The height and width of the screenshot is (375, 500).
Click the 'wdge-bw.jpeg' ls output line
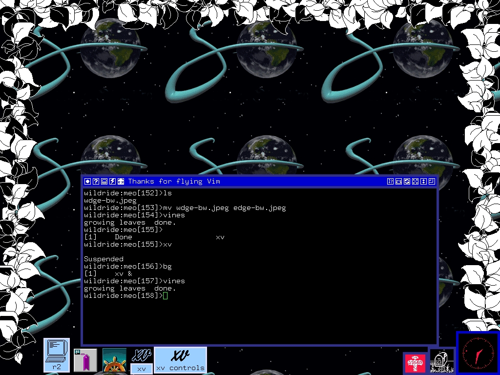[110, 201]
